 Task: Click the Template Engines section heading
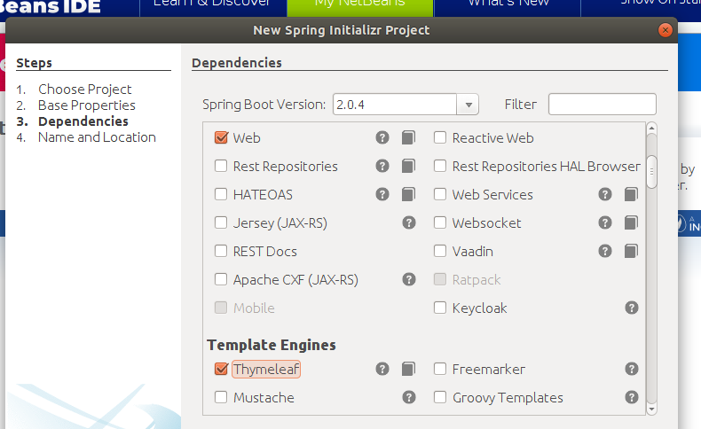click(x=272, y=345)
